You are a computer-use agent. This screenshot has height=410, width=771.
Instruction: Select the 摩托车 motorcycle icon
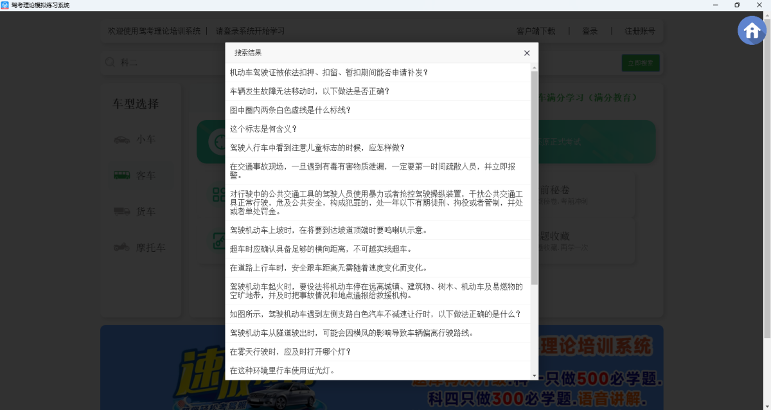click(x=121, y=247)
